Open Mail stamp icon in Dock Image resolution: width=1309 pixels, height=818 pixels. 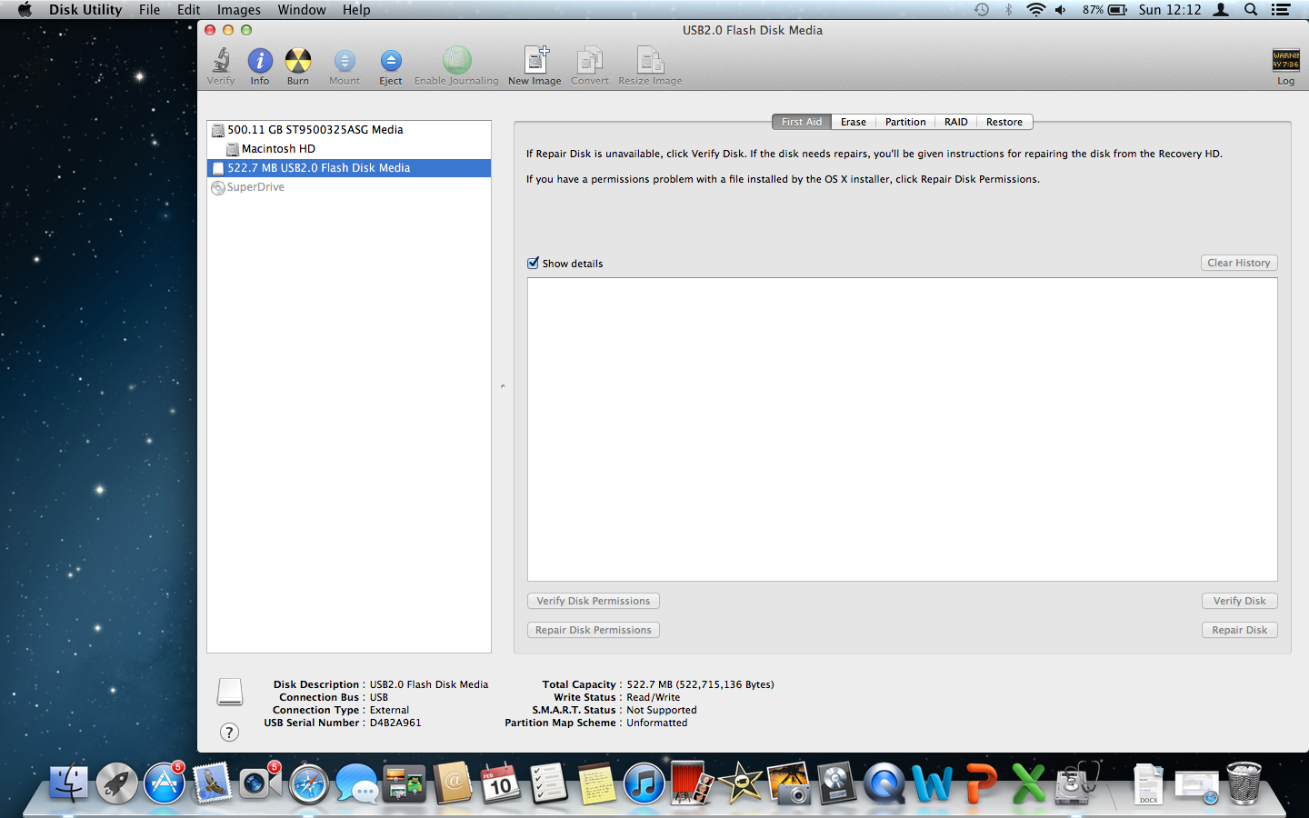click(213, 783)
